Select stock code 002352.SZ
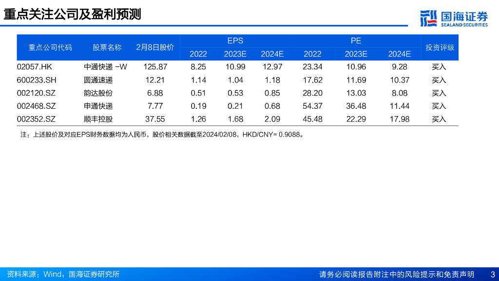This screenshot has height=281, width=499. coord(36,119)
